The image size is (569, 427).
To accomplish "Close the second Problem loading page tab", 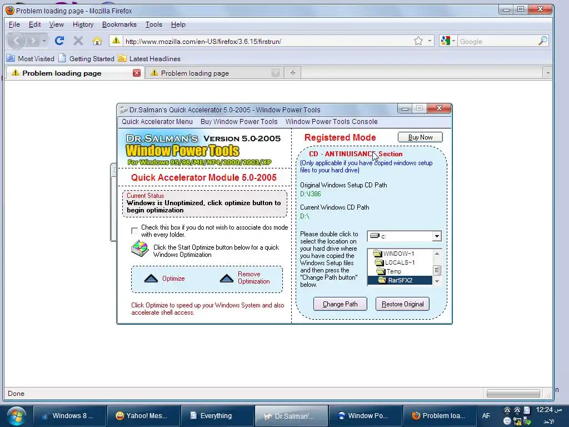I will click(x=276, y=73).
